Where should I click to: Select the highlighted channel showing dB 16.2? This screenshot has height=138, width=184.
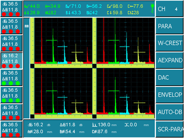tap(11, 61)
